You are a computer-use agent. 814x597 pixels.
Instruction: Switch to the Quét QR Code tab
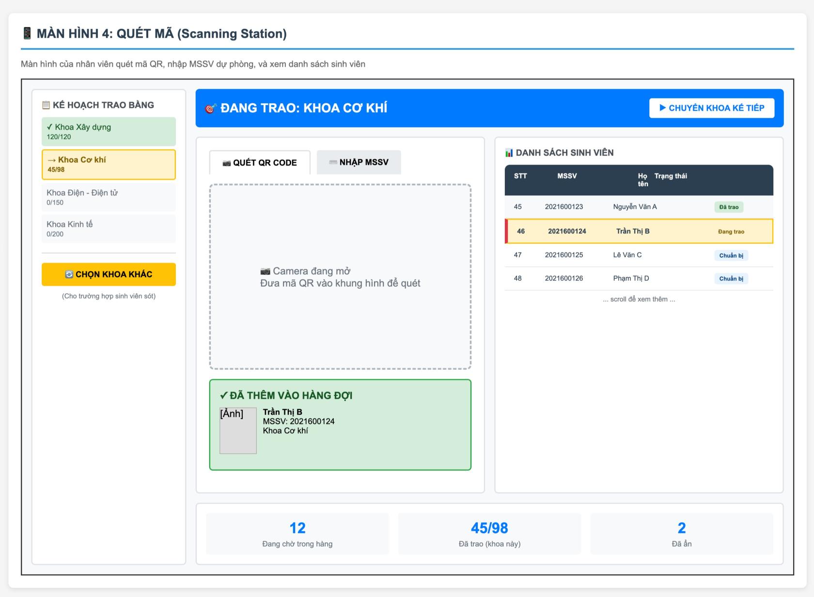[260, 163]
